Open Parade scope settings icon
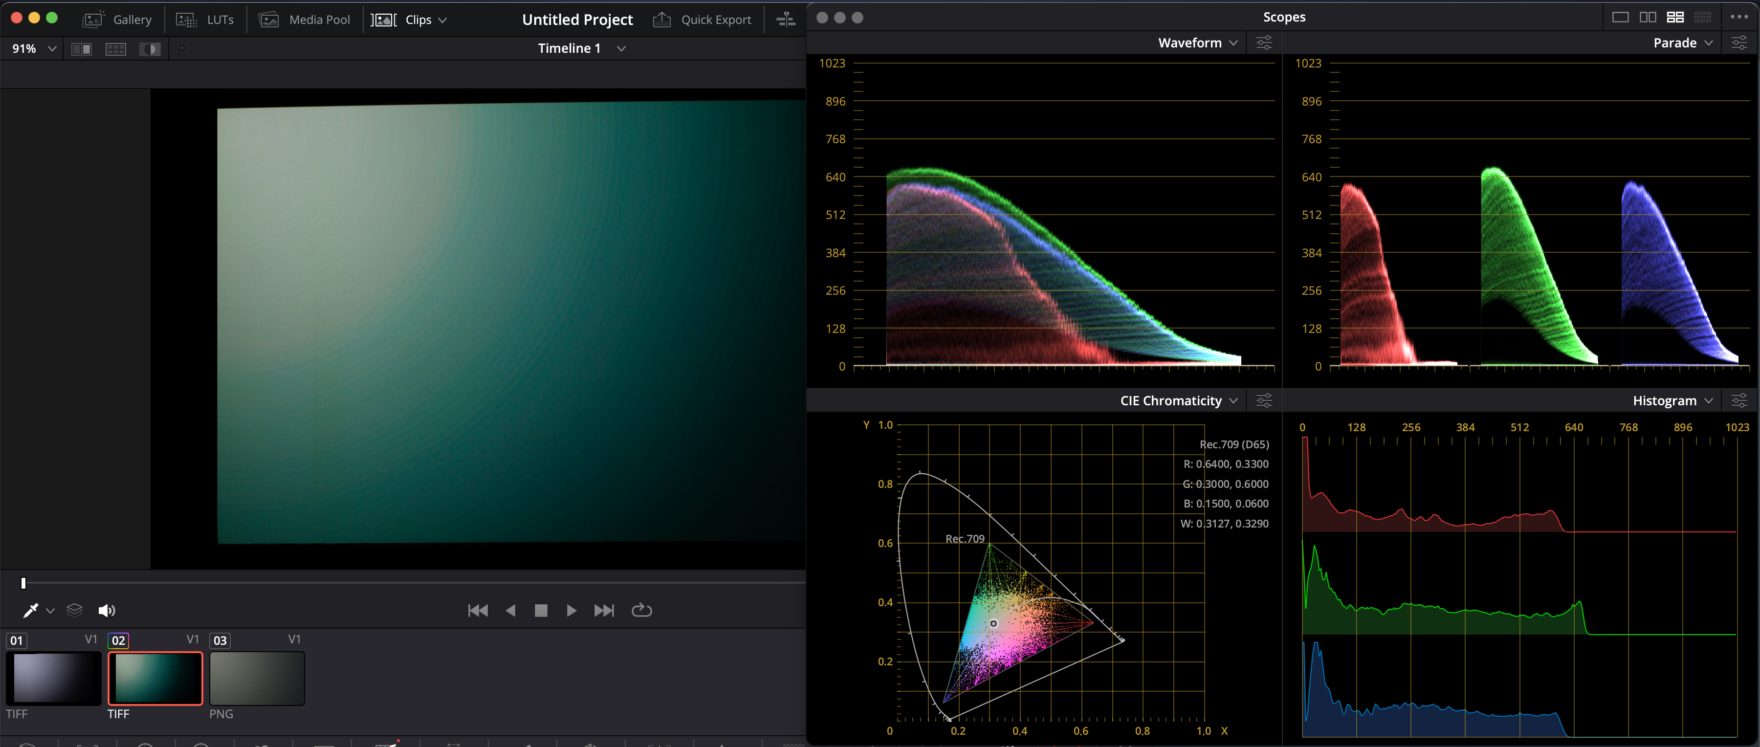The image size is (1760, 747). pyautogui.click(x=1739, y=43)
